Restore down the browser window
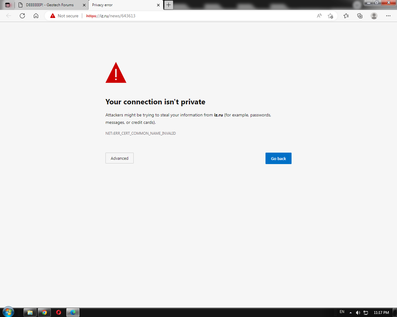 [377, 3]
